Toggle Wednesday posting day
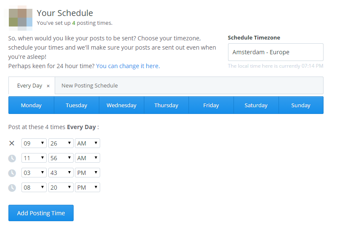The image size is (337, 230). (122, 105)
